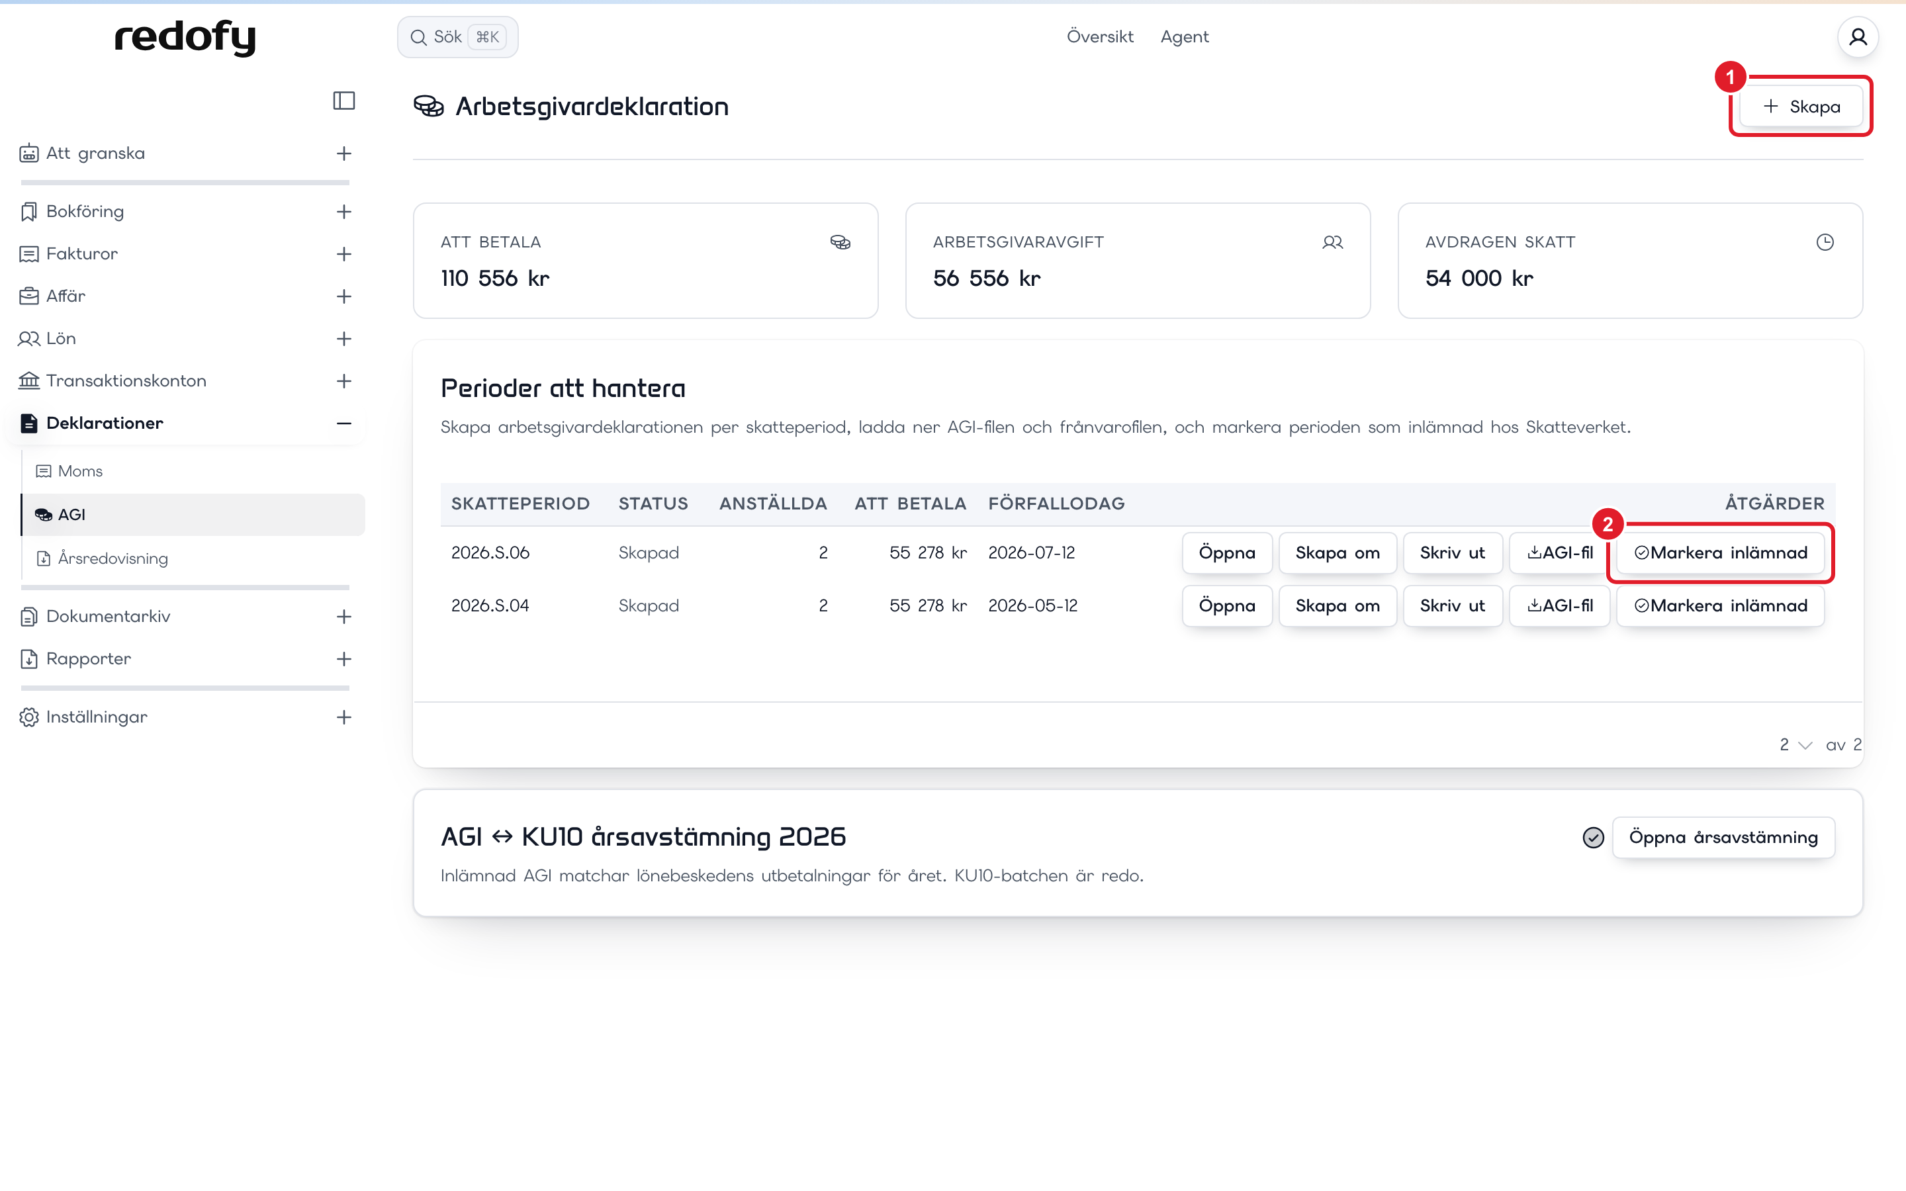Click the Skapa button
This screenshot has height=1191, width=1906.
(1801, 107)
